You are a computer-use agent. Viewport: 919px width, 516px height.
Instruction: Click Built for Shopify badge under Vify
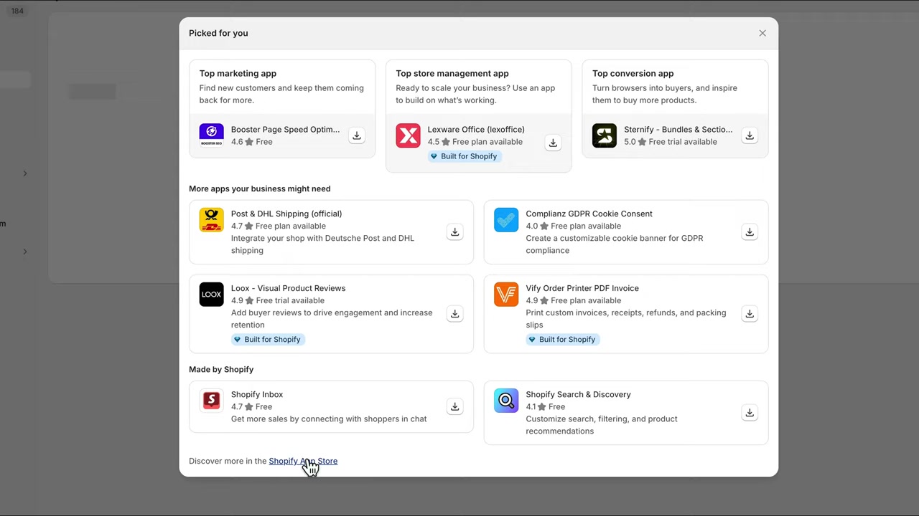click(x=561, y=340)
